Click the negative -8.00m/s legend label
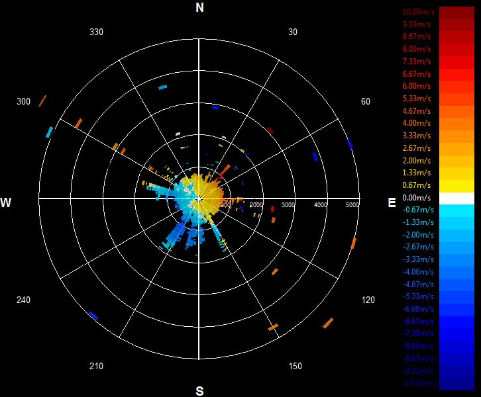This screenshot has width=481, height=397. pyautogui.click(x=418, y=346)
